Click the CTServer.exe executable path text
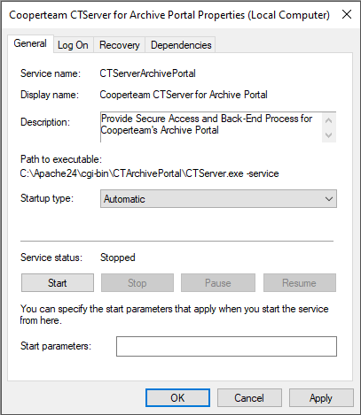The height and width of the screenshot is (415, 361). (x=149, y=173)
